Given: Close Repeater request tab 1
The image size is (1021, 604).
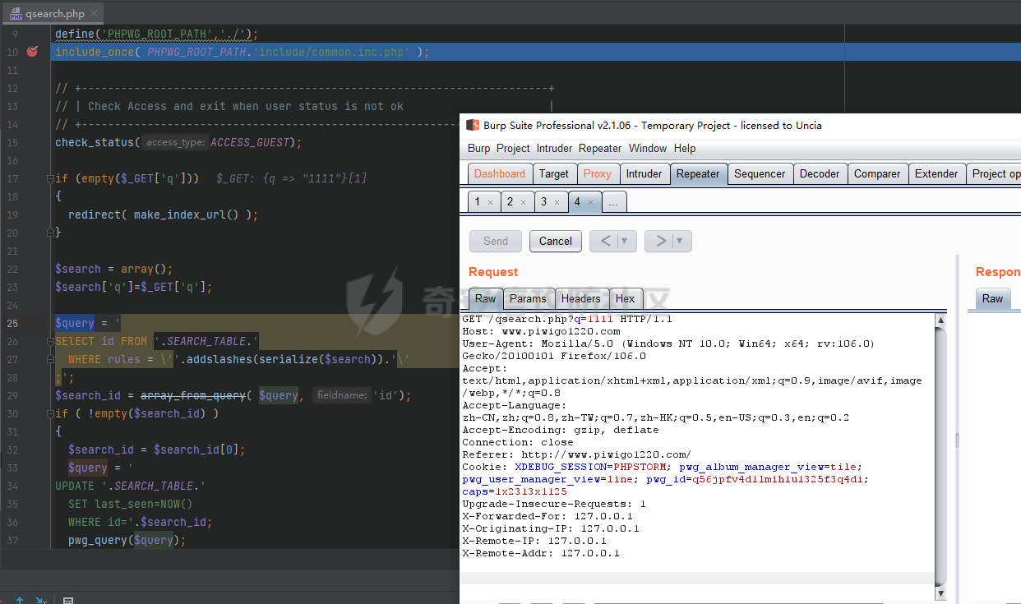Looking at the screenshot, I should (491, 202).
